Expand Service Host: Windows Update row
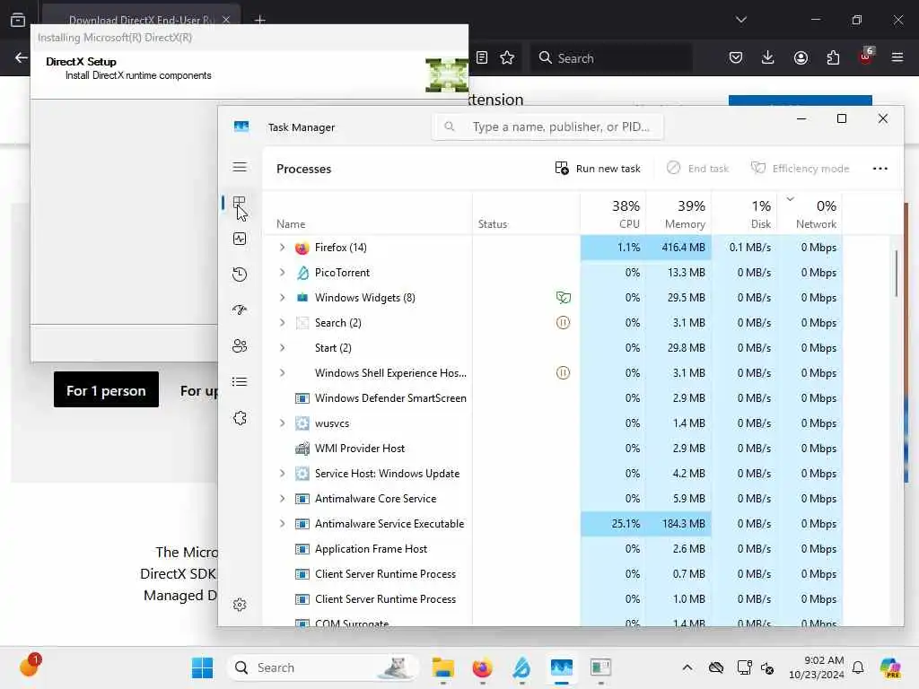919x689 pixels. (283, 474)
